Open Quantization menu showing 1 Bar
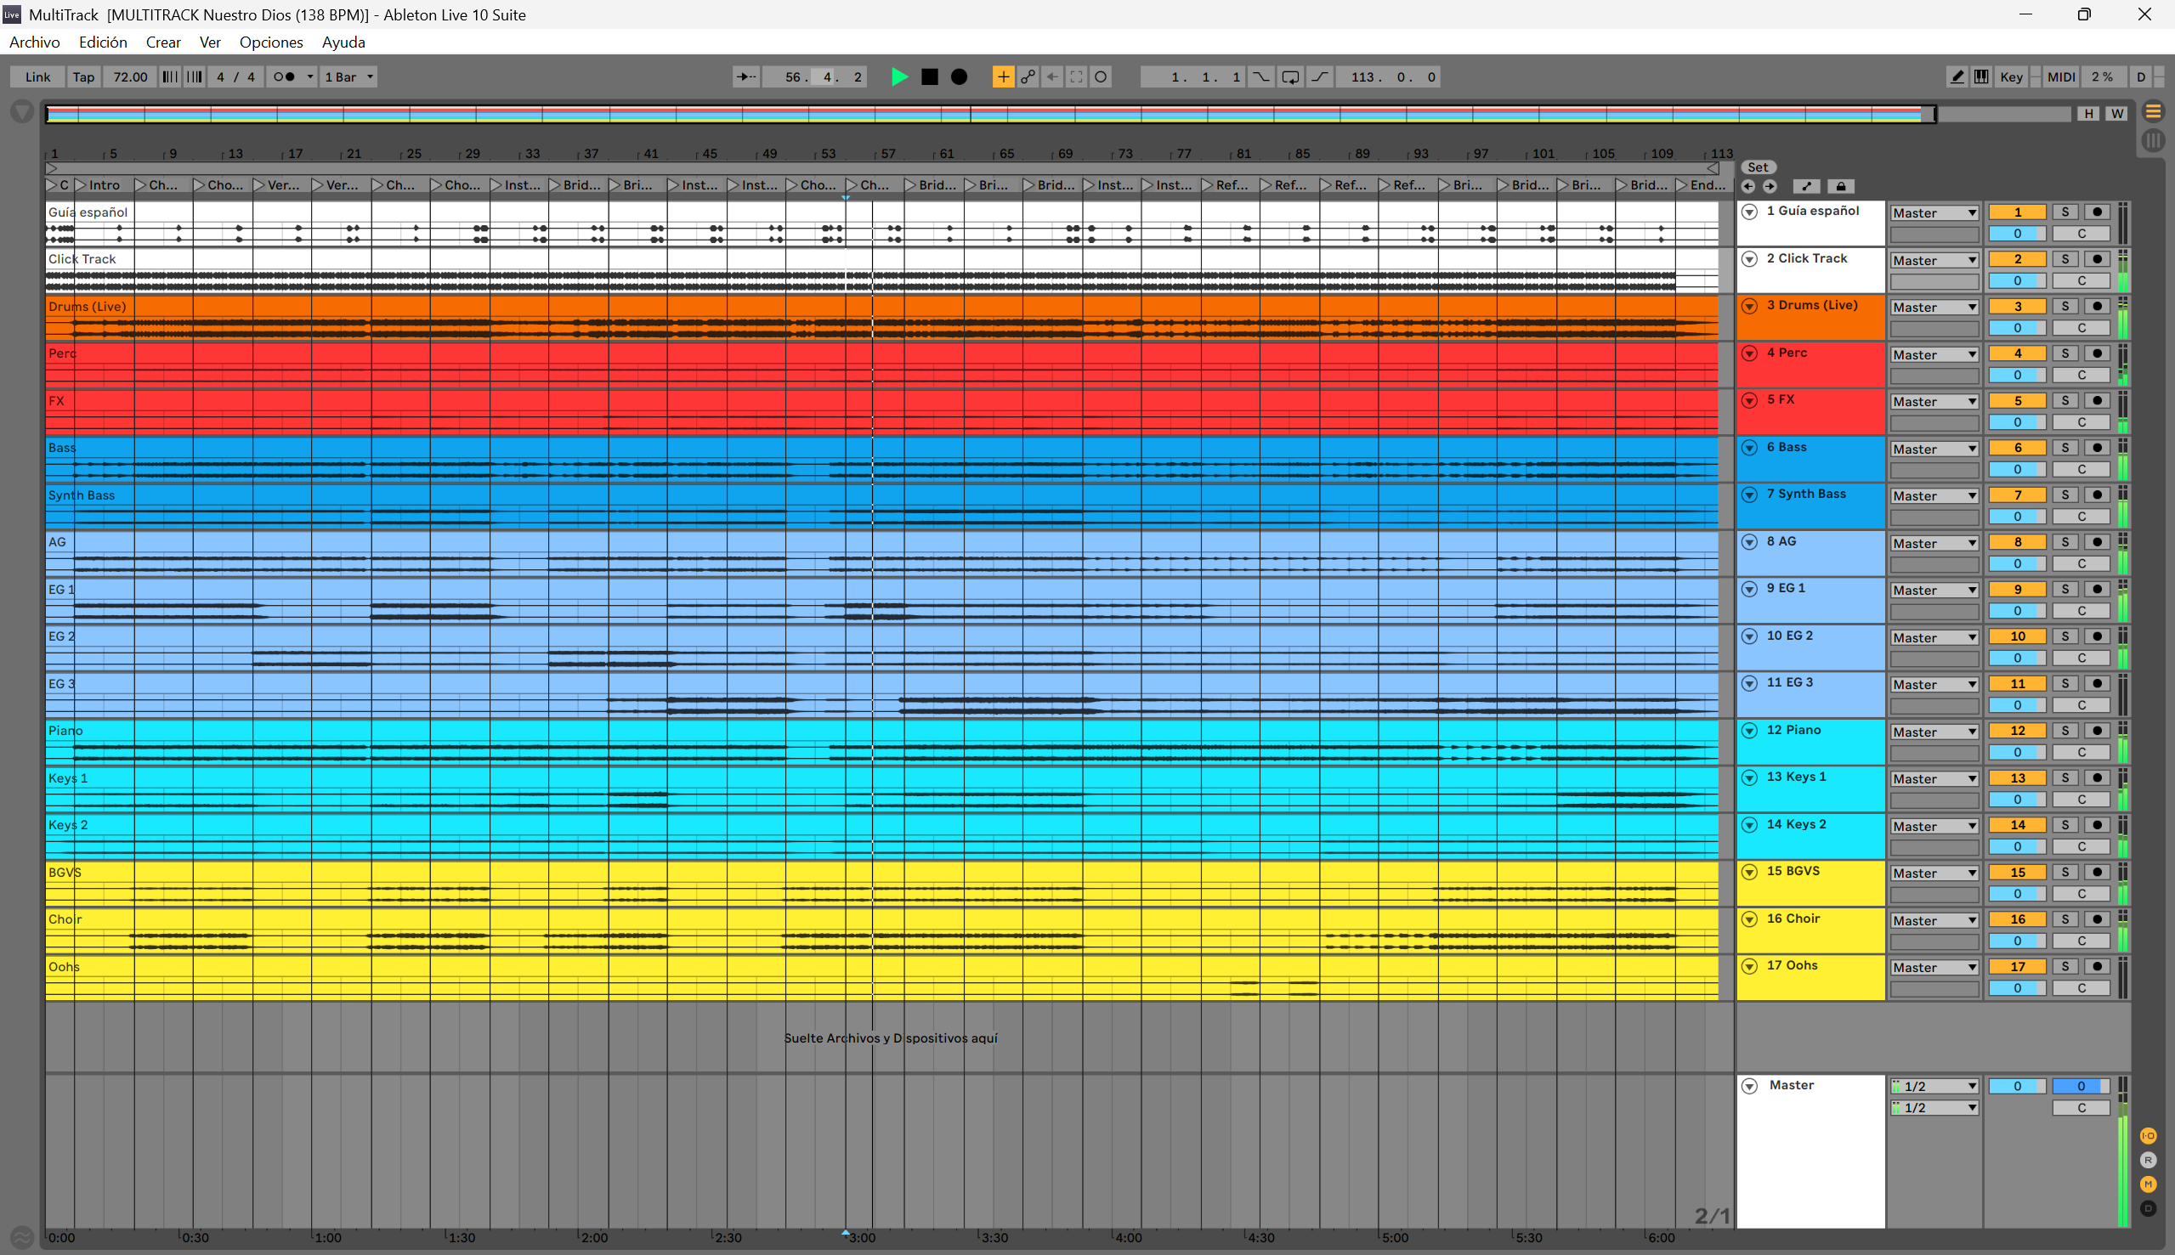This screenshot has height=1255, width=2175. pos(349,76)
